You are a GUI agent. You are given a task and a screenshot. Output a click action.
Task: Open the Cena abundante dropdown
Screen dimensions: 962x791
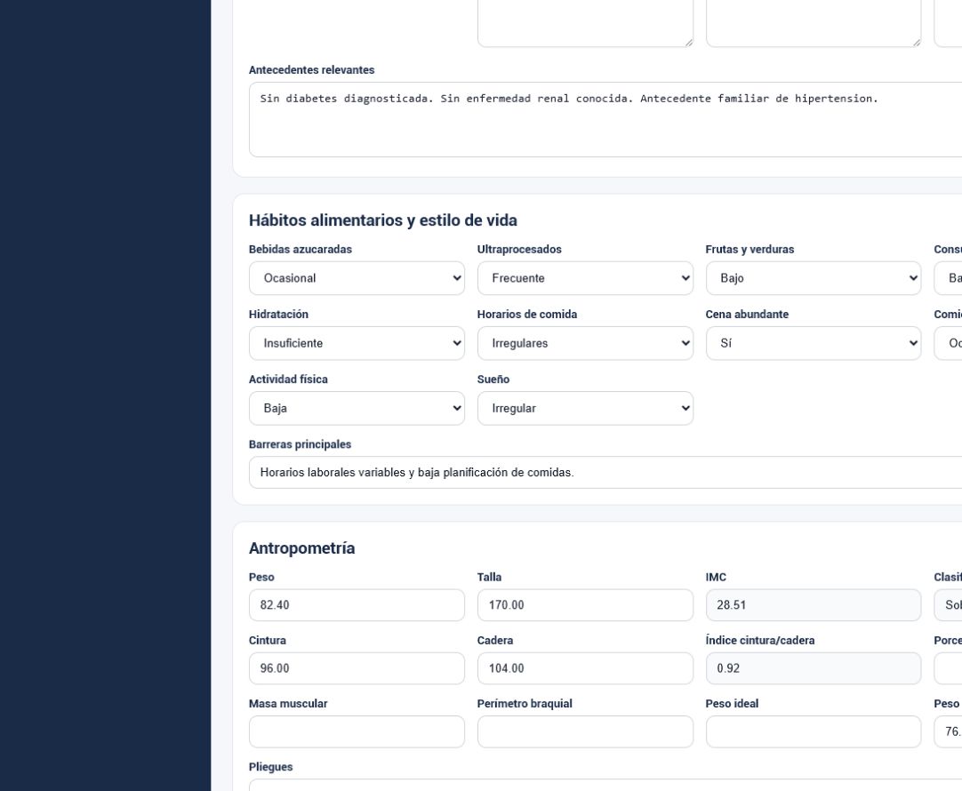[813, 343]
